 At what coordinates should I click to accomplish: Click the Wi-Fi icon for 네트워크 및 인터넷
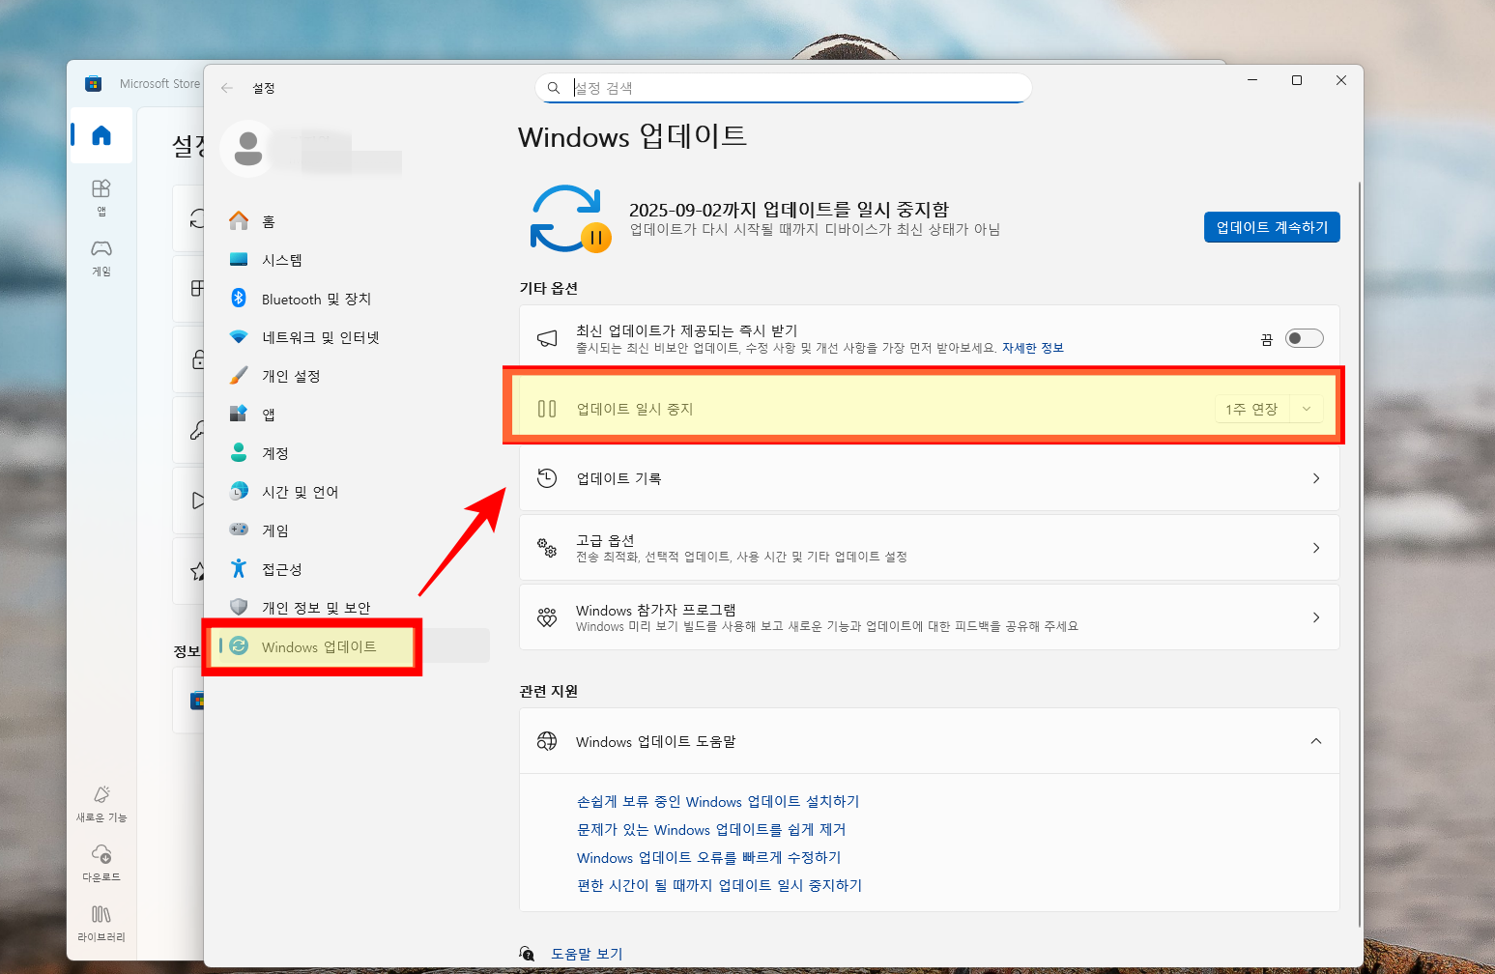point(239,337)
